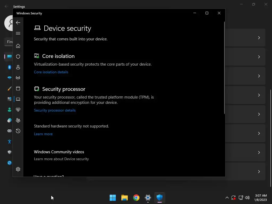
Task: Open Gaming controller in Settings sidebar
Action: click(x=9, y=131)
